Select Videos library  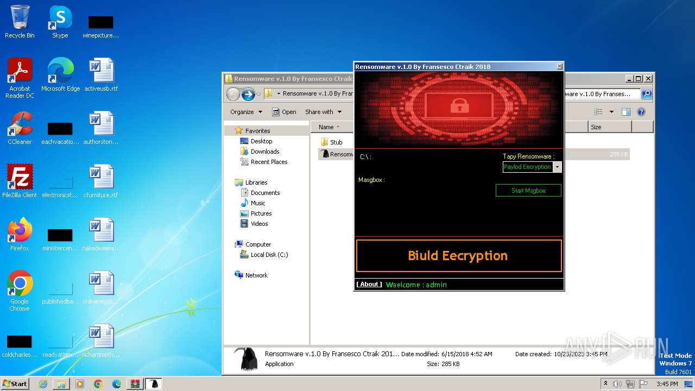click(x=259, y=224)
